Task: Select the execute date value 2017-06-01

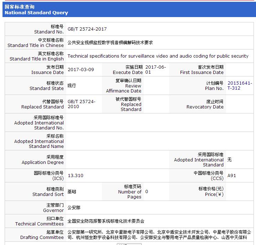Action: (156, 70)
